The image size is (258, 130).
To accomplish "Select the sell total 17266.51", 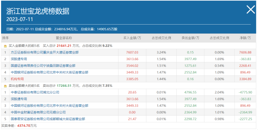I will point(64,86).
